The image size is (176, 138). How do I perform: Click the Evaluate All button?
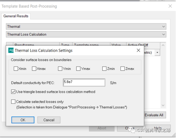point(155,115)
